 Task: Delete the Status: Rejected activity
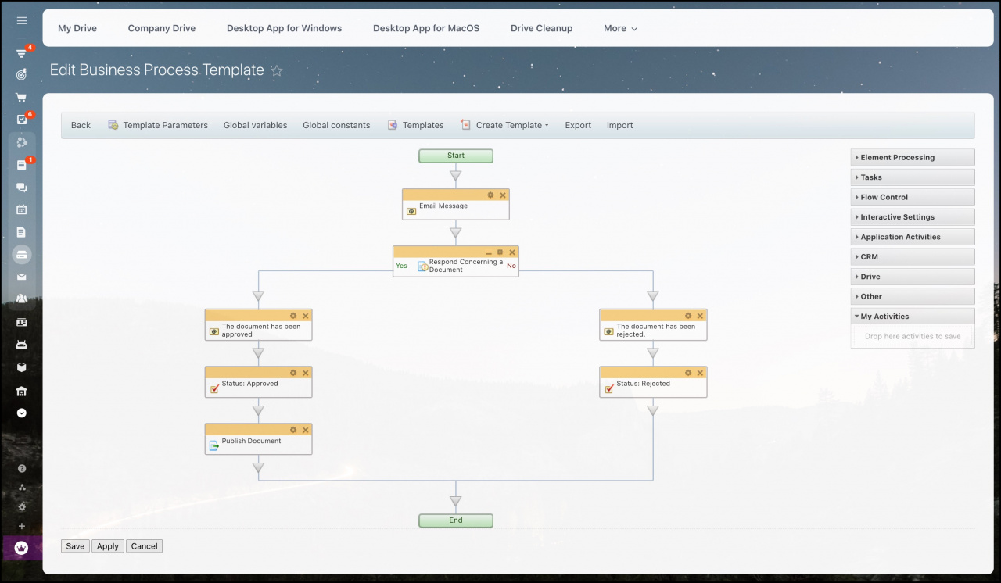[x=701, y=373]
